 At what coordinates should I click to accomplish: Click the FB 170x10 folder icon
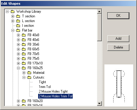[x=24, y=63]
